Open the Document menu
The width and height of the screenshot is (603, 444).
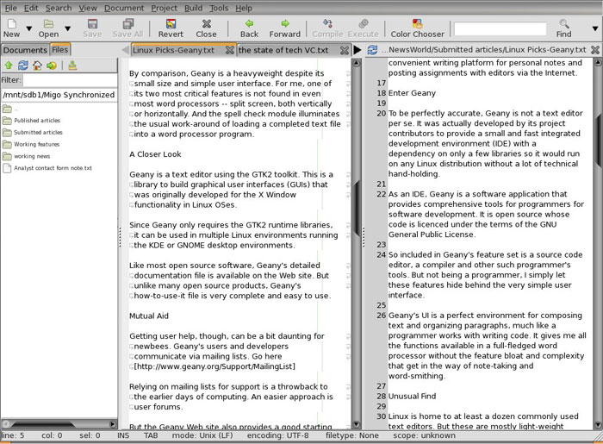124,8
